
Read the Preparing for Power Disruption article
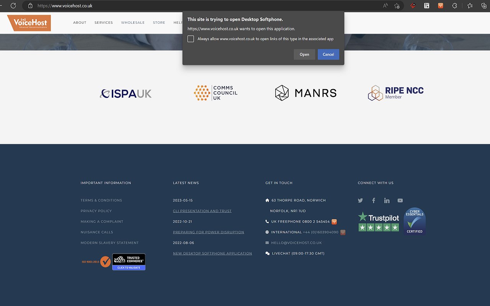point(208,232)
